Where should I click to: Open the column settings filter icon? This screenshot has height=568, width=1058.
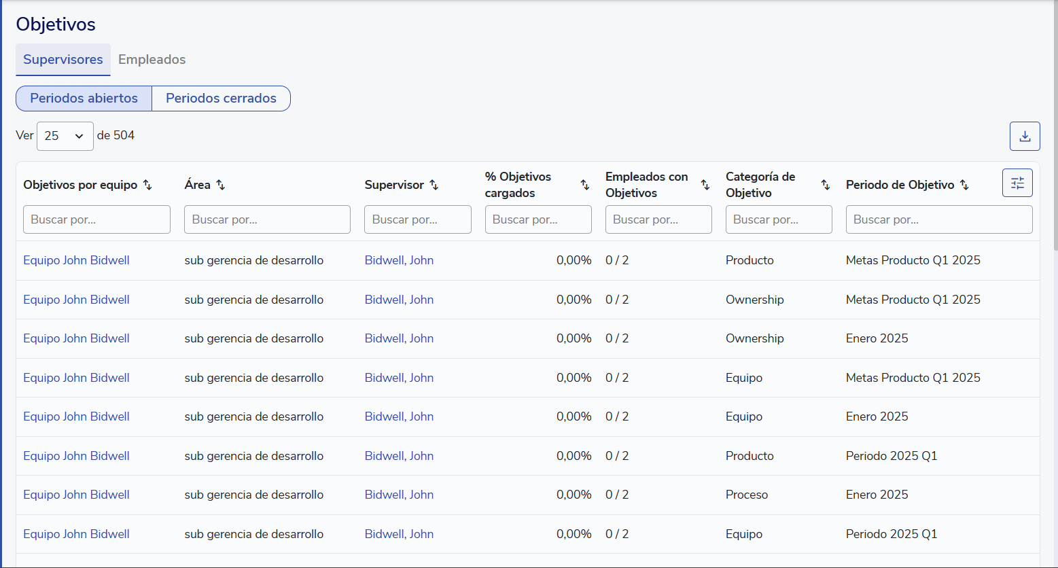click(1017, 183)
